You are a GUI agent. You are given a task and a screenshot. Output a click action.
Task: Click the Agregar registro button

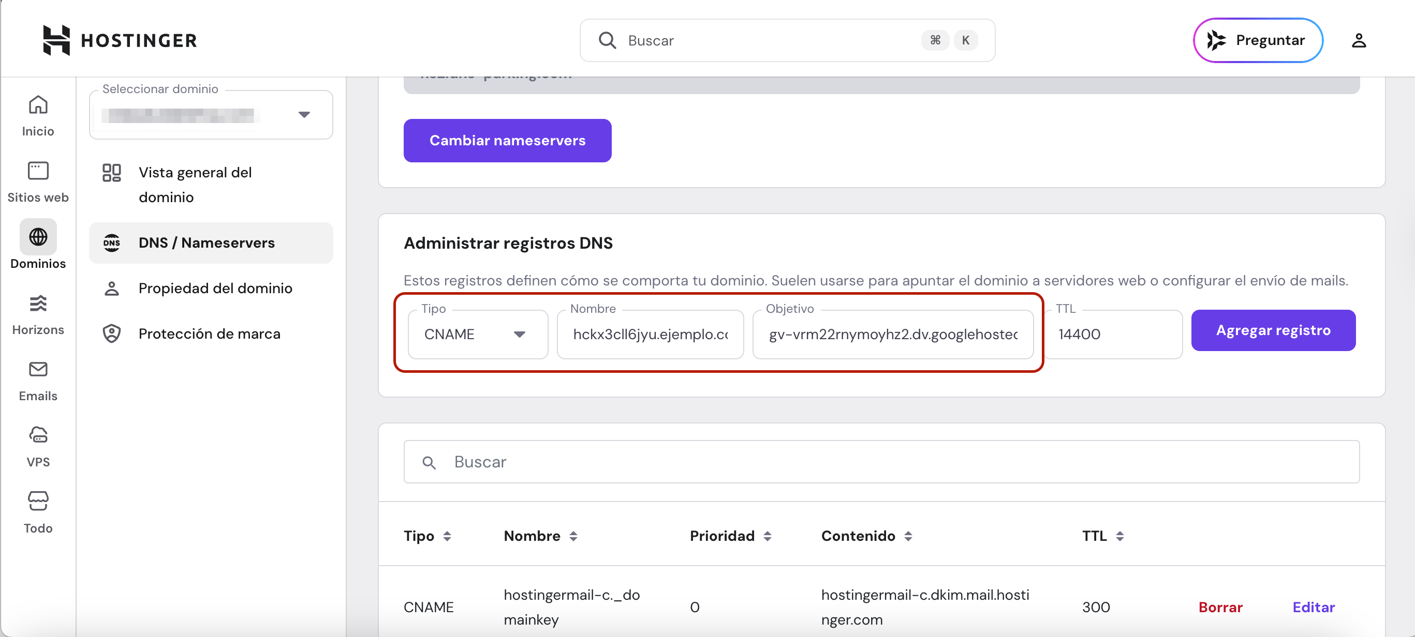click(x=1273, y=330)
